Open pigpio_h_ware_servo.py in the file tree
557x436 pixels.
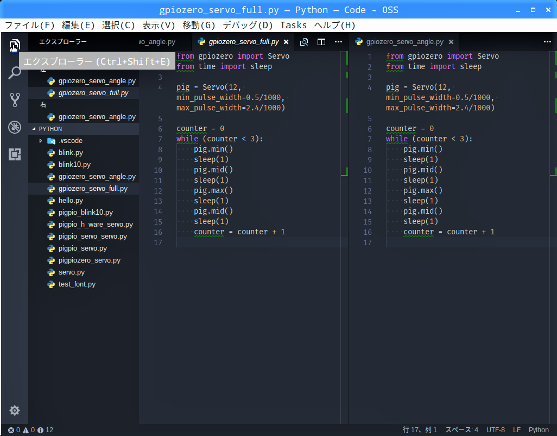84,225
